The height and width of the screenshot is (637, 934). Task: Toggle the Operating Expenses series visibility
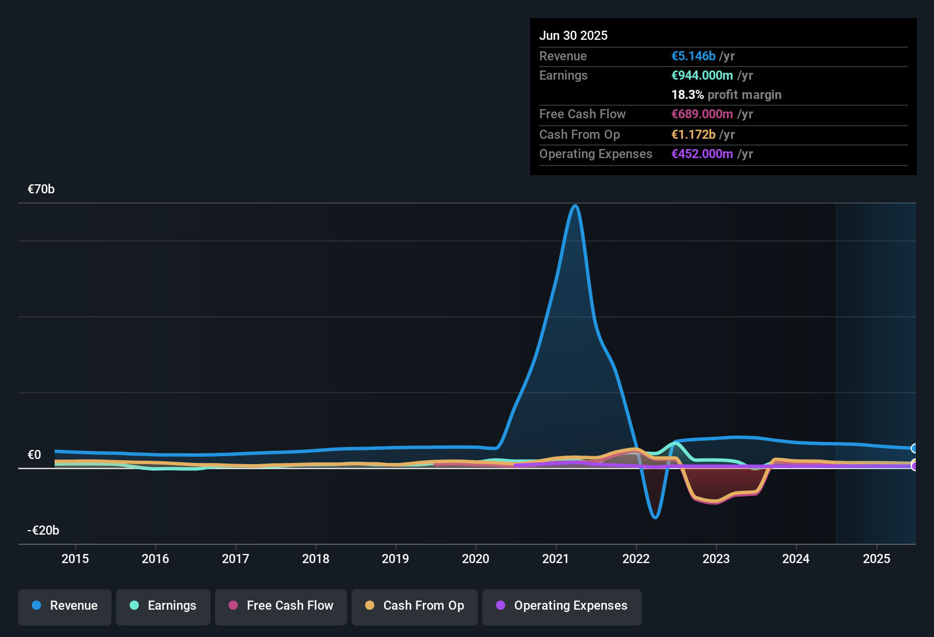point(561,606)
